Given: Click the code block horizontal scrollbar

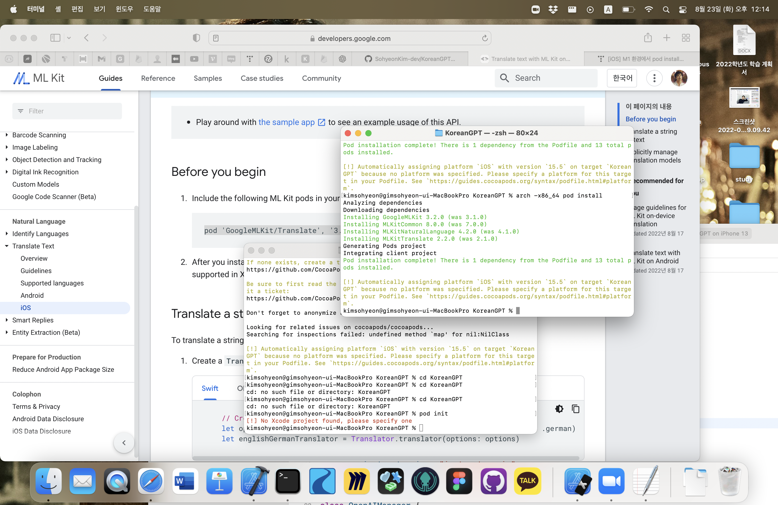Looking at the screenshot, I should (x=386, y=458).
